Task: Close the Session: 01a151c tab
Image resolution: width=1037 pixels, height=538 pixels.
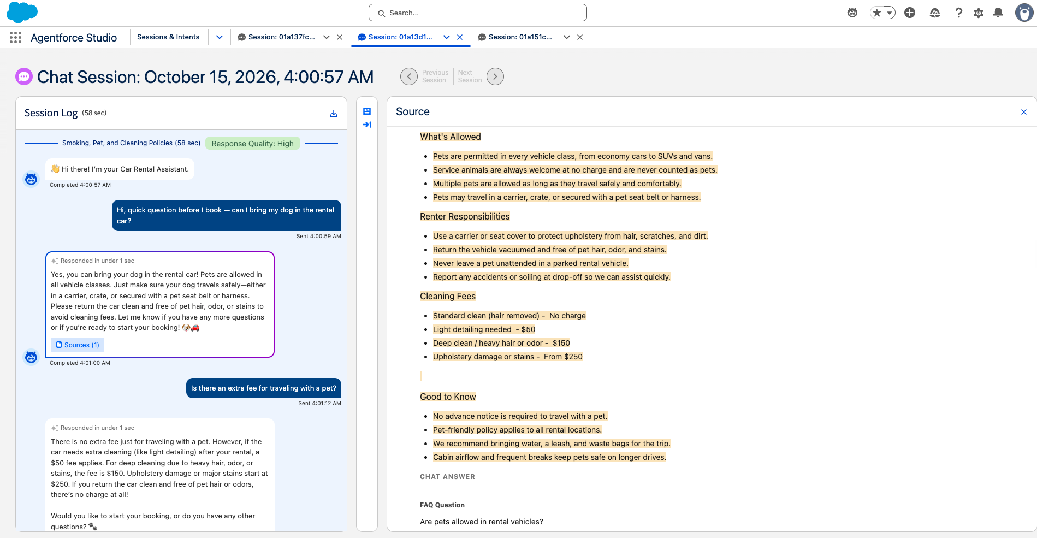Action: (580, 37)
